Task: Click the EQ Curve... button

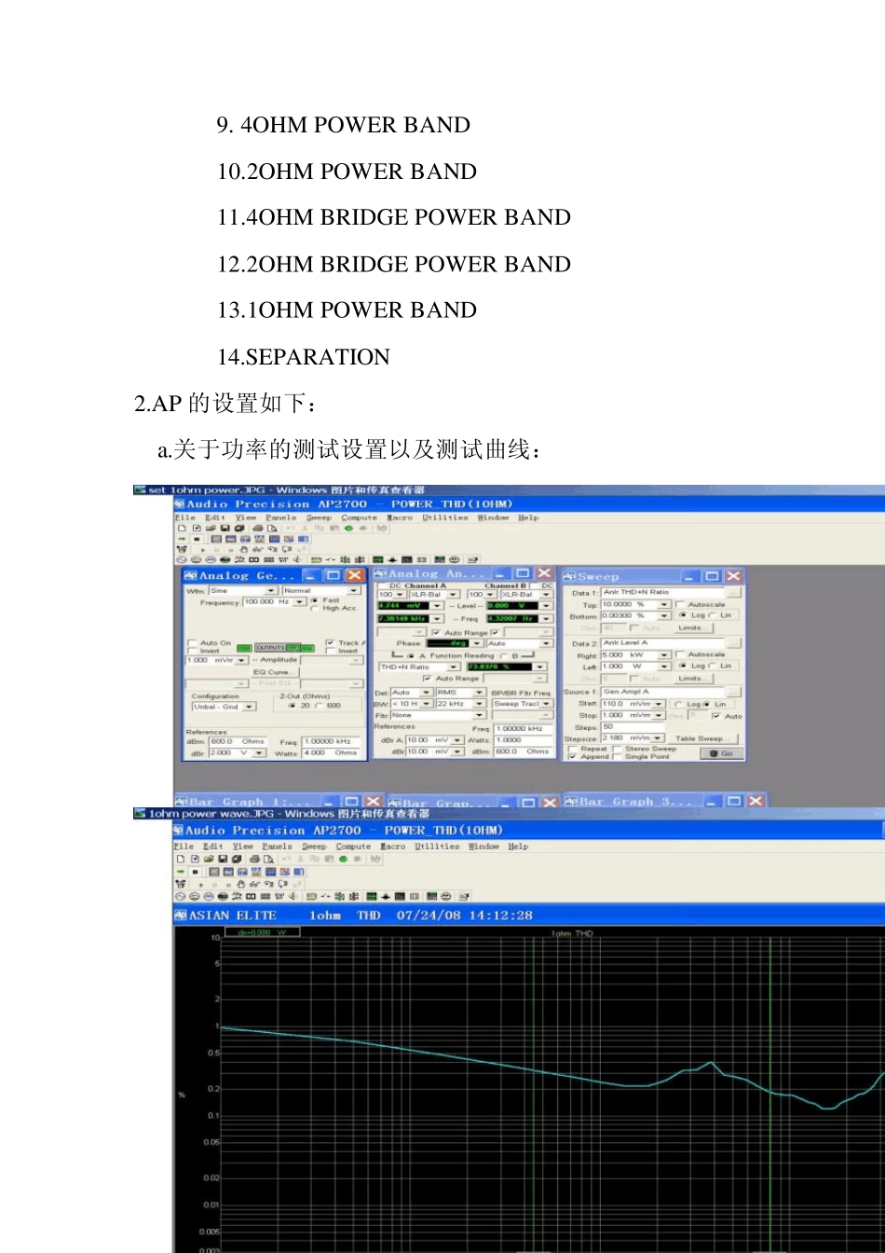Action: [x=271, y=671]
